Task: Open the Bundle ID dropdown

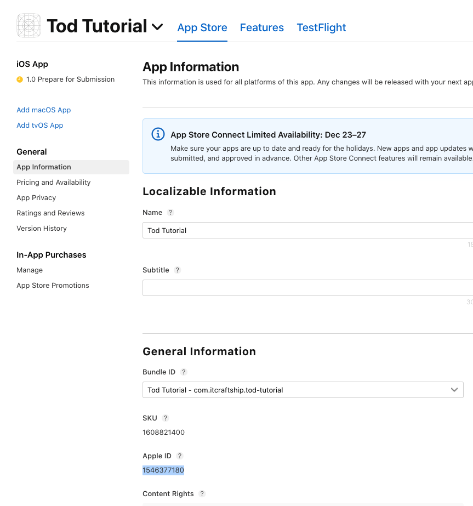Action: [303, 390]
